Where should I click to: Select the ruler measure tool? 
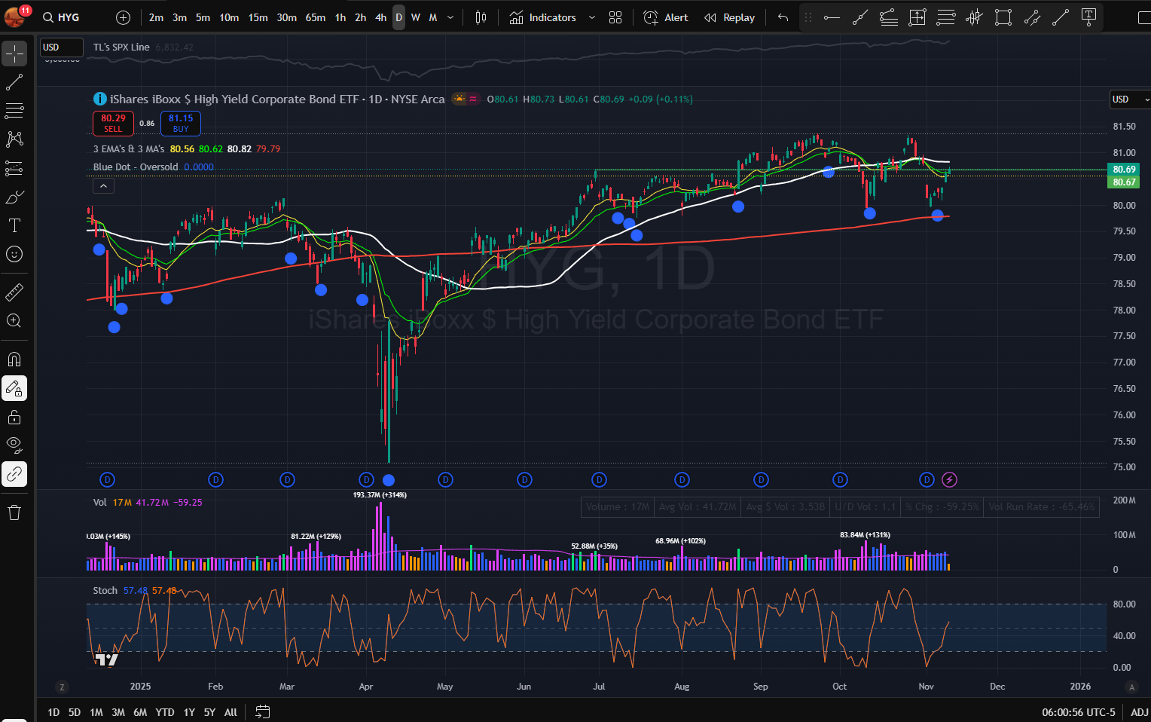[14, 292]
